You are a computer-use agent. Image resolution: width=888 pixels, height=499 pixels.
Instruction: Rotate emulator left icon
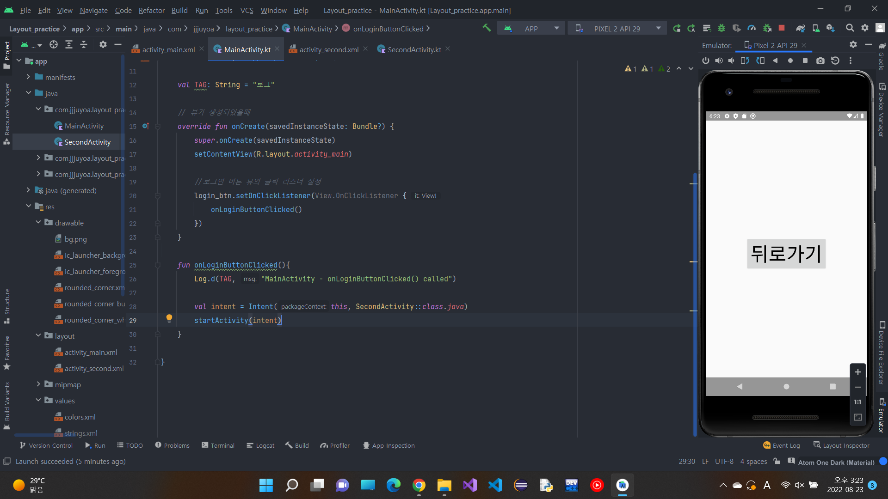click(745, 61)
